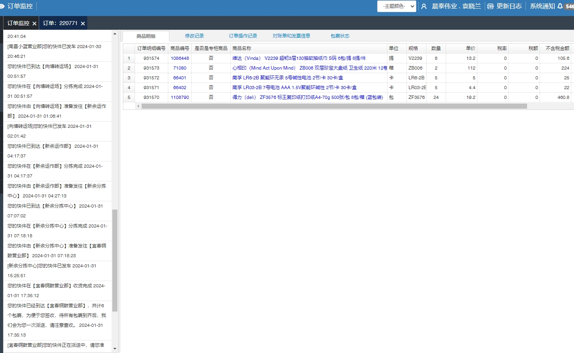Click amount cell 460.8
The height and width of the screenshot is (353, 574).
pos(555,97)
